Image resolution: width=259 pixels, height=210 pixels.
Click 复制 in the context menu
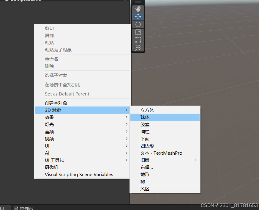pos(83,36)
